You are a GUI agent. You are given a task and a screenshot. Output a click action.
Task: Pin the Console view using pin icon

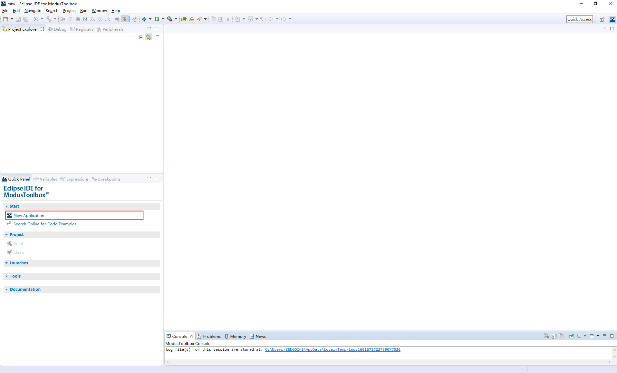[x=572, y=336]
